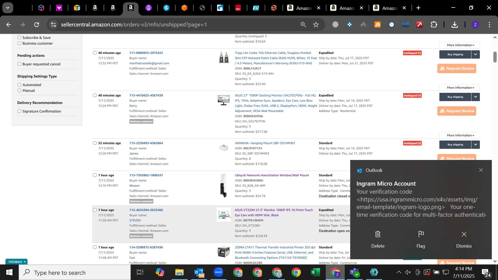Viewport: 498px width, 280px height.
Task: Open the Extensions puzzle icon
Action: 434,25
